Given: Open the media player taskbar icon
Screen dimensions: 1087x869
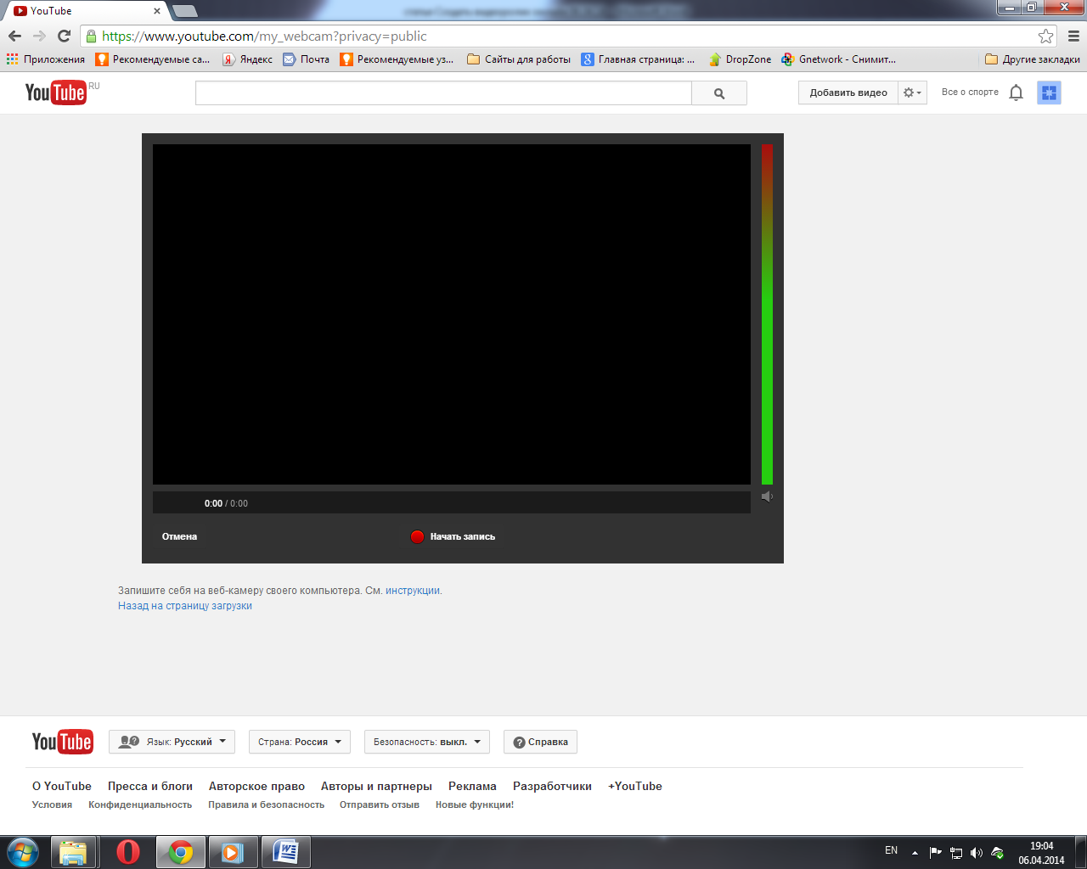Looking at the screenshot, I should [x=232, y=852].
